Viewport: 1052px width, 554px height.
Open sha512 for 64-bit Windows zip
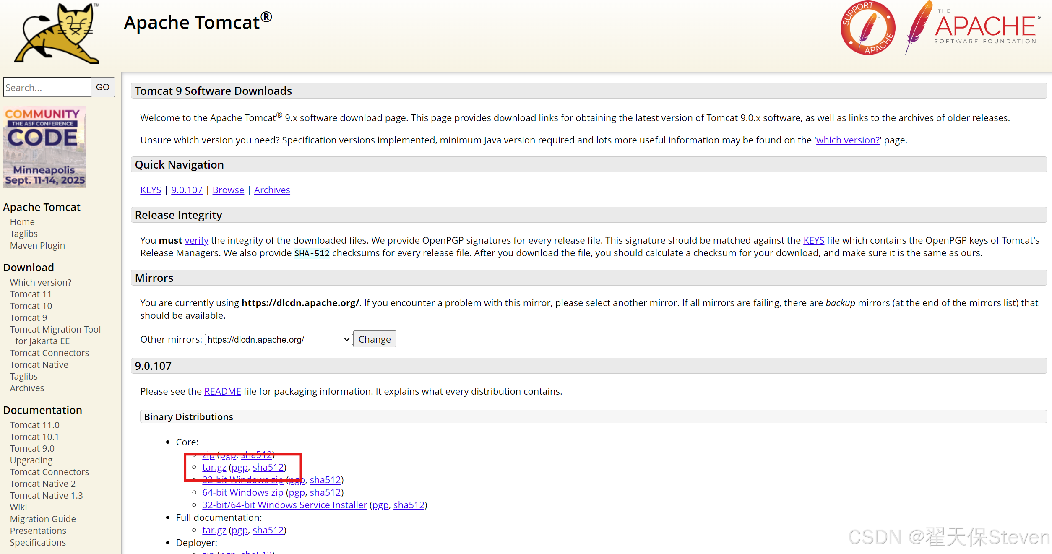[x=325, y=492]
